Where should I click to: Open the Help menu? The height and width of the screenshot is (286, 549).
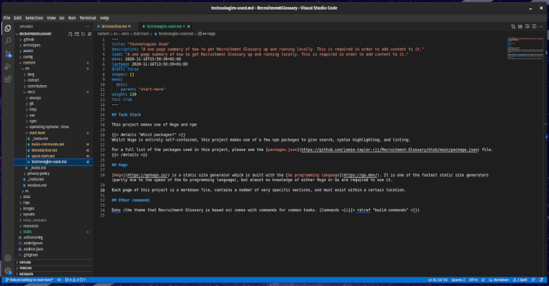[104, 18]
